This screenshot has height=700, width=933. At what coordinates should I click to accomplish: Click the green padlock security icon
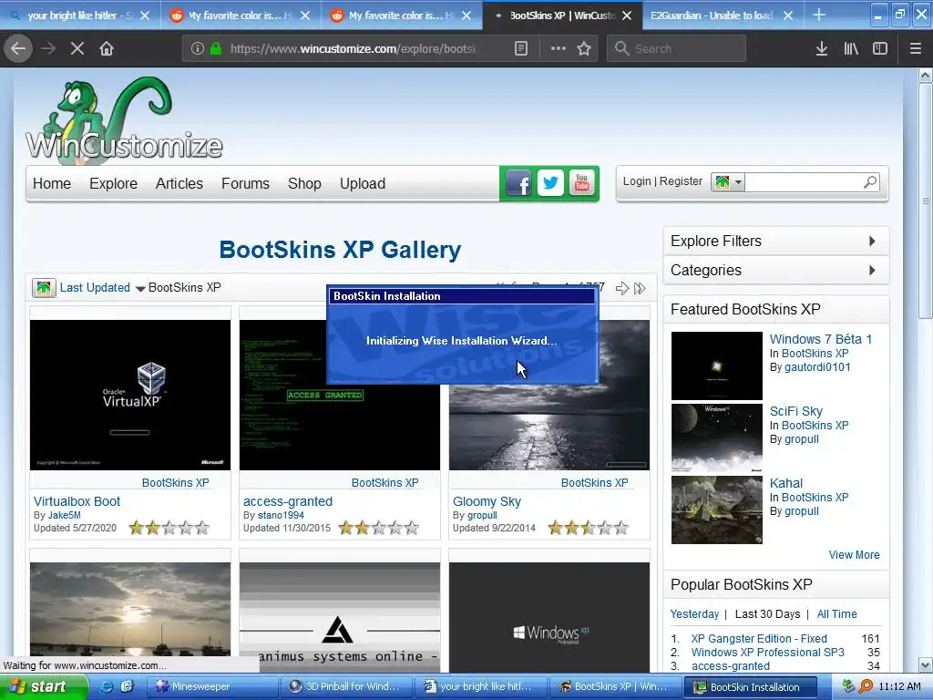tap(215, 49)
